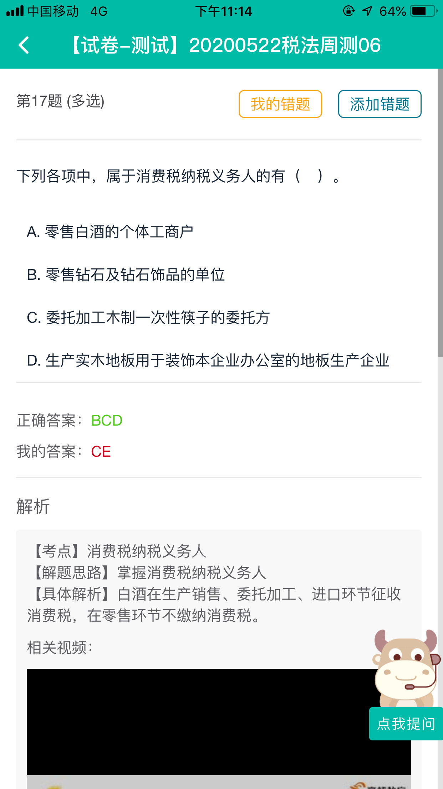Tap the 点我提问 help button
The height and width of the screenshot is (789, 443).
(x=406, y=724)
